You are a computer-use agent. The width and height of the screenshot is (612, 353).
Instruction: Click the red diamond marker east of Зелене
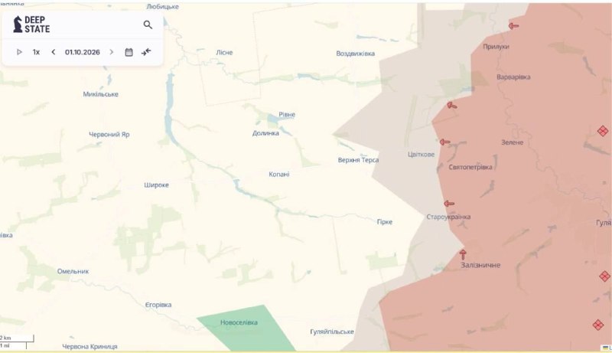603,131
